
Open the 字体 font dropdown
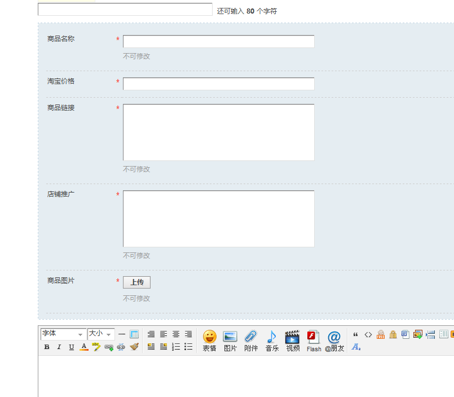pos(63,334)
